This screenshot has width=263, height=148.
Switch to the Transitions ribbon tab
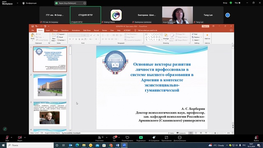[x=65, y=30]
